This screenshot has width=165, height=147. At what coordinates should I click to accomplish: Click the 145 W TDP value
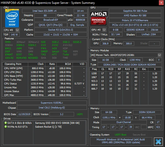(x=14, y=35)
